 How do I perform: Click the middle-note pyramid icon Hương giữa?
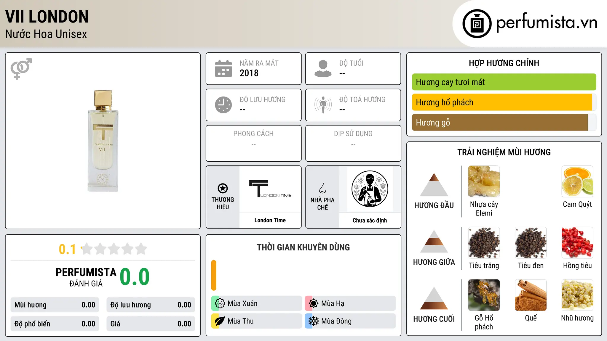(434, 241)
